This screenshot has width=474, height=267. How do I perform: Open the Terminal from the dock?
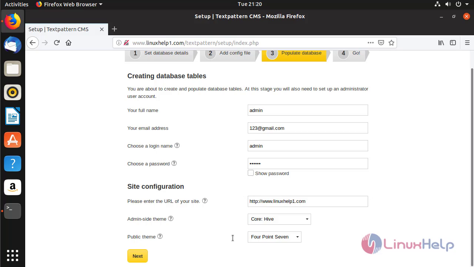[13, 211]
